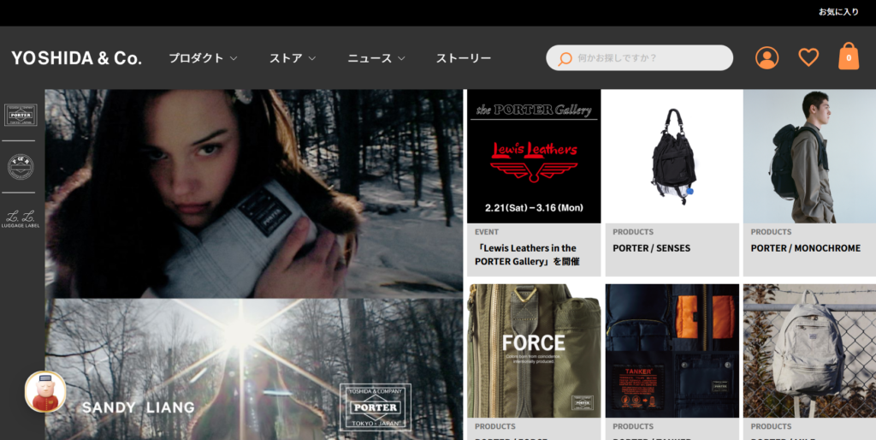Open the FORCE olive bag thumbnail

[534, 351]
